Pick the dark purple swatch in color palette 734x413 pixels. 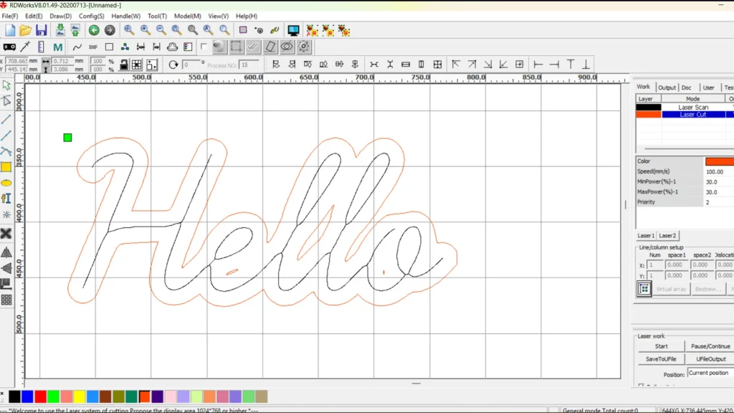click(157, 397)
